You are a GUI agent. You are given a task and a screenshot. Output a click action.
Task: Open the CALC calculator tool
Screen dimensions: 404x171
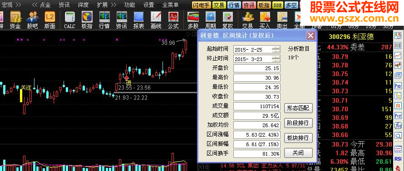coord(69,20)
